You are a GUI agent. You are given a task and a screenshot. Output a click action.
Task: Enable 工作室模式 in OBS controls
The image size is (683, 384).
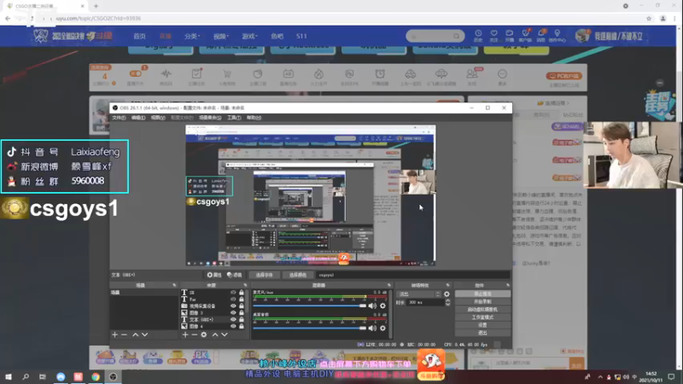482,317
